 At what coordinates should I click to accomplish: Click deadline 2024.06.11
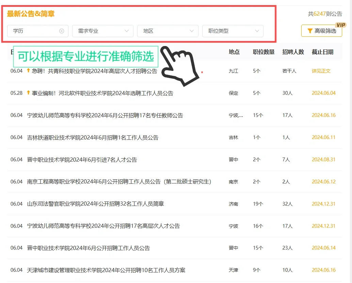323,137
